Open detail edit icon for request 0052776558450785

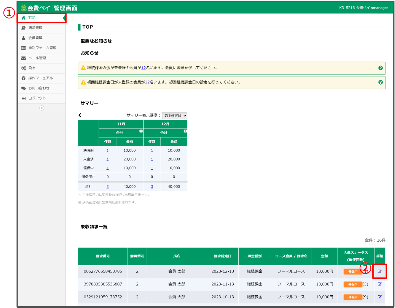(x=380, y=271)
